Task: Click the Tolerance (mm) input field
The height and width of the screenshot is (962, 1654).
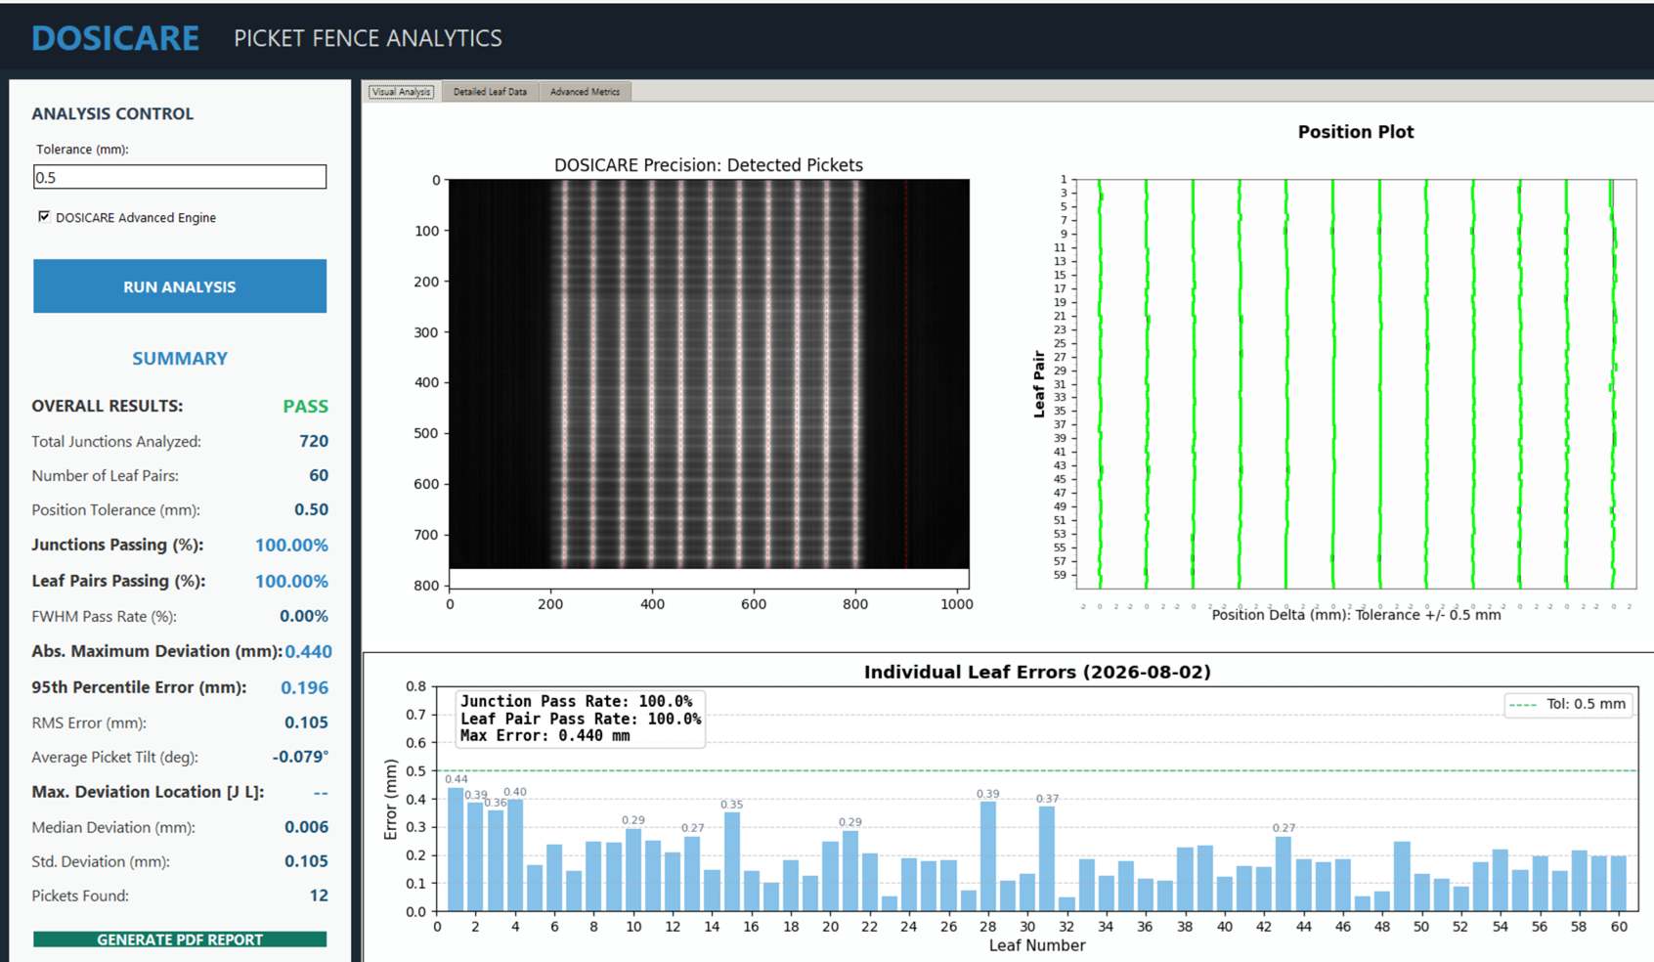Action: (180, 177)
